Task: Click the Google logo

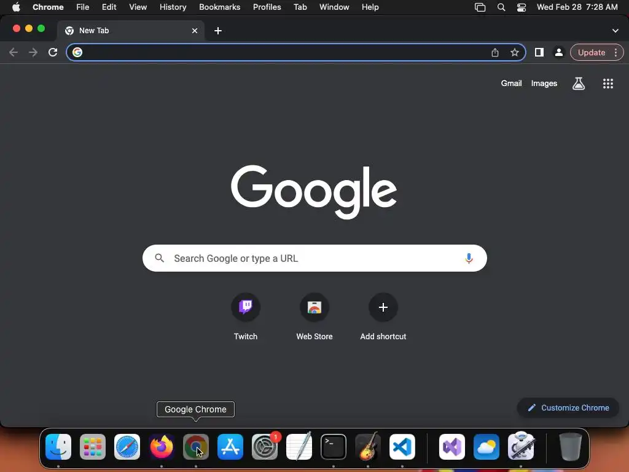Action: (314, 192)
